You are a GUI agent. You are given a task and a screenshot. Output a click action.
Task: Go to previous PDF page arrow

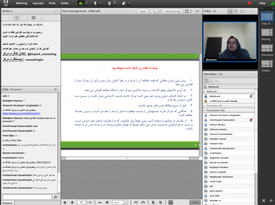65,202
